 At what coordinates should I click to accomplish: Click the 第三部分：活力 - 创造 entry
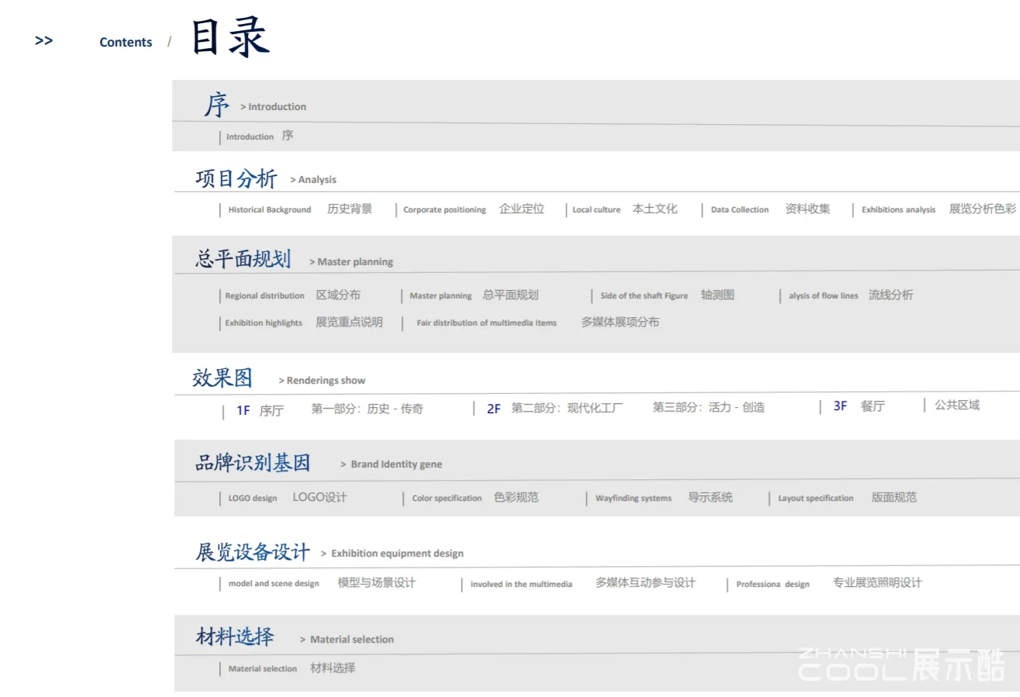(708, 407)
